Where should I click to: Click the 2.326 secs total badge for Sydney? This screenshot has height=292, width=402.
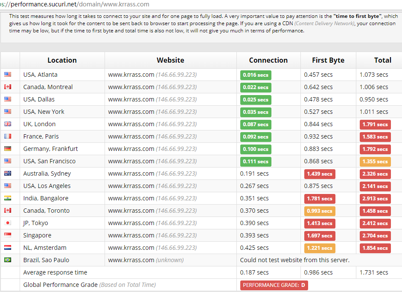(x=375, y=174)
